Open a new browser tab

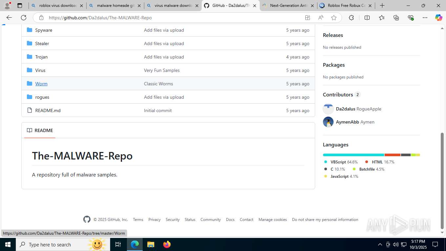point(382,6)
